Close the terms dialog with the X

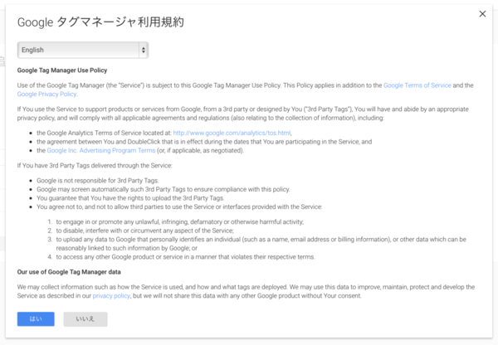[x=482, y=13]
